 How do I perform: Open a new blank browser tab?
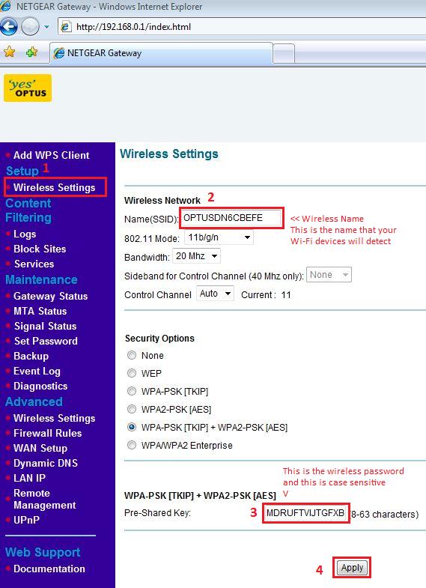(284, 54)
